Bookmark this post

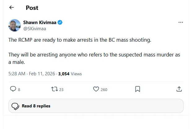click(x=138, y=89)
